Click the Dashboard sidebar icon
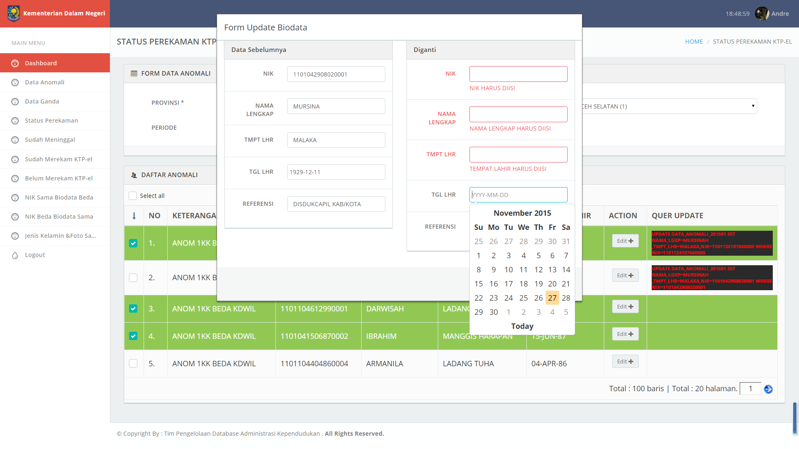The width and height of the screenshot is (799, 449). [x=15, y=63]
